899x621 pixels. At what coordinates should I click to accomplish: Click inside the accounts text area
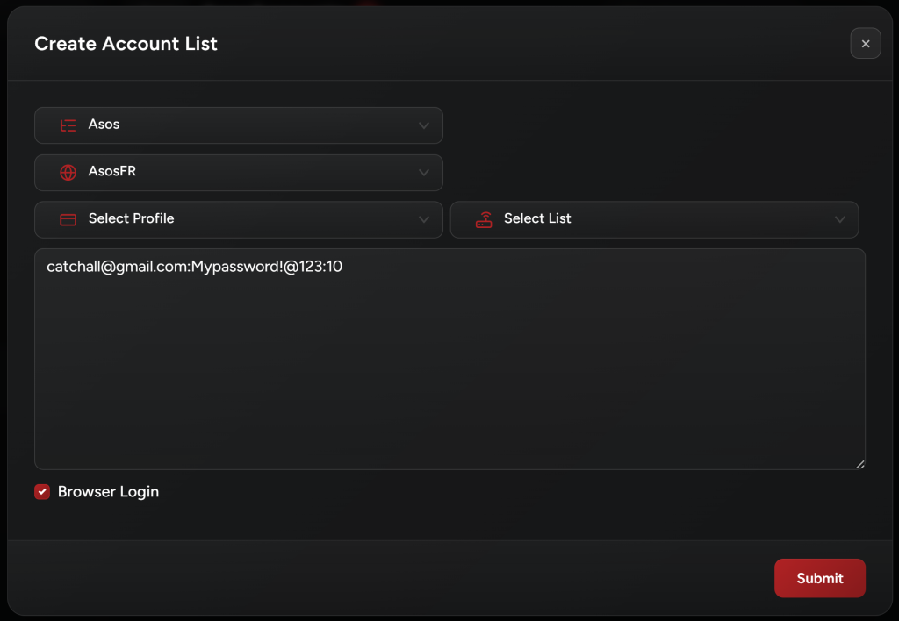point(449,368)
